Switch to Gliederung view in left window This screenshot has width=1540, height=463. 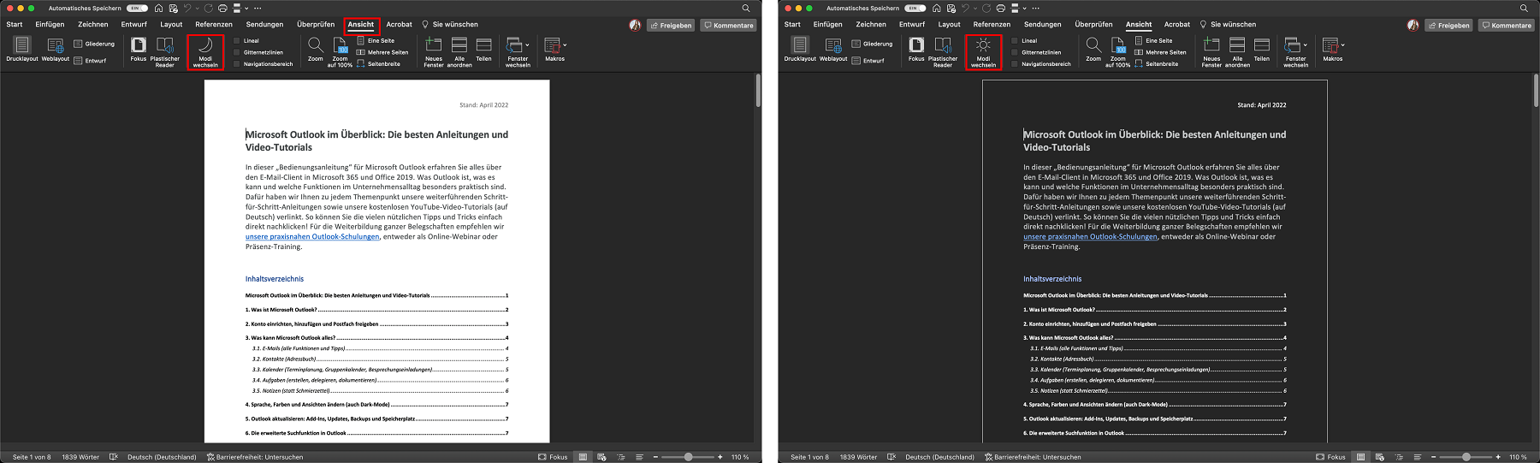click(94, 44)
